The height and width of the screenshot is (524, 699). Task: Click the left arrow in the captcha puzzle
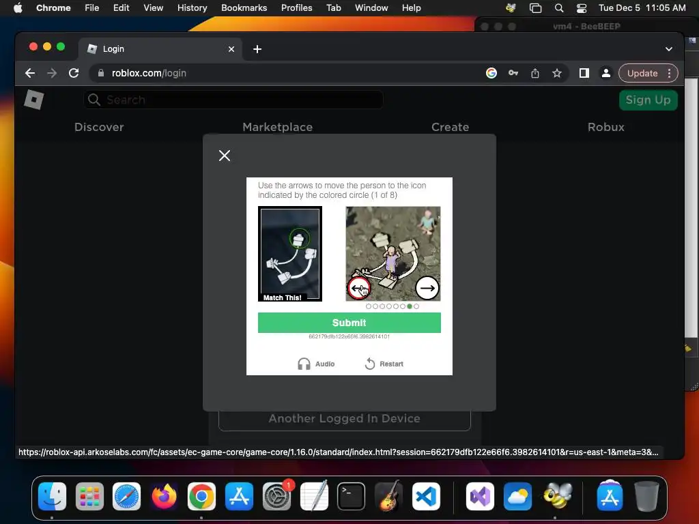pos(358,288)
